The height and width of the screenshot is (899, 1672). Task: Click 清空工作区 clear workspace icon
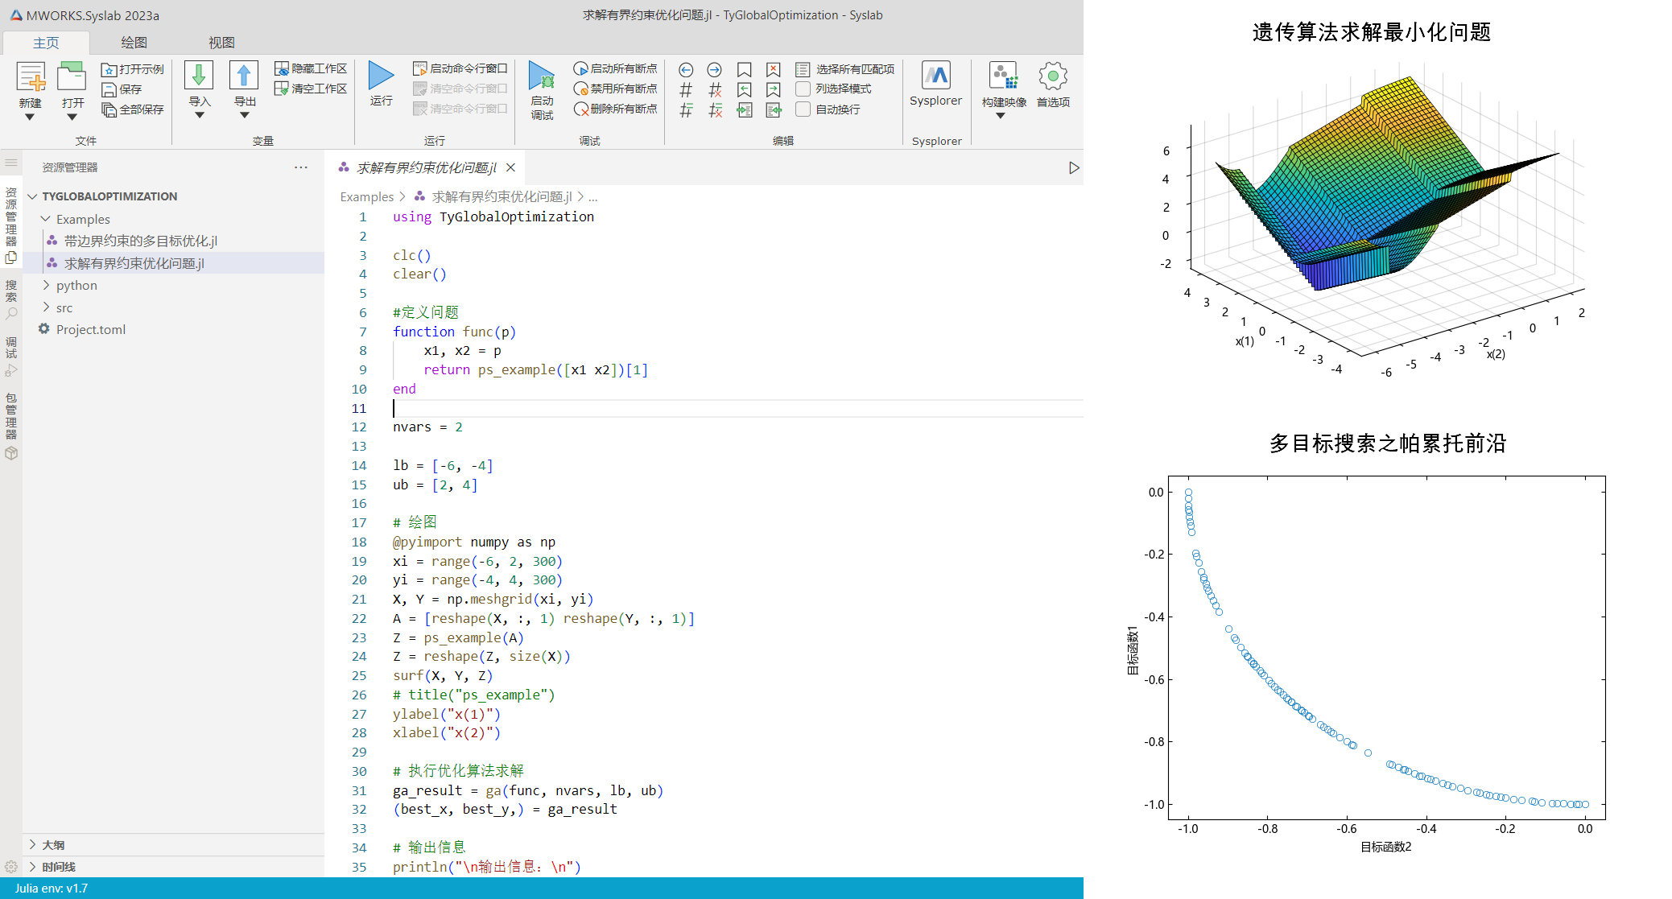click(281, 89)
